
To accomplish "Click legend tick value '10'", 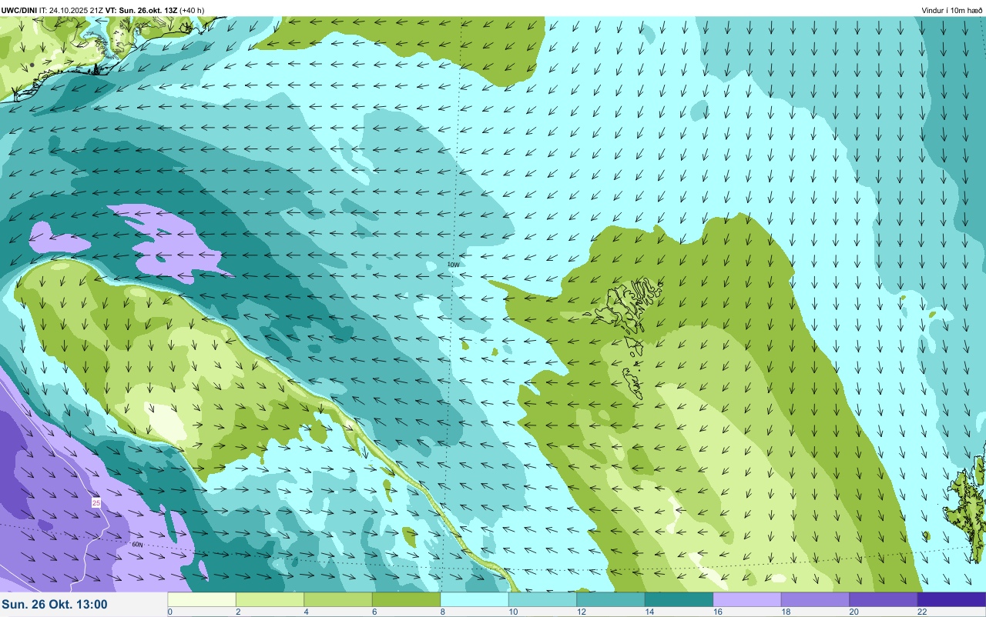I will coord(512,612).
